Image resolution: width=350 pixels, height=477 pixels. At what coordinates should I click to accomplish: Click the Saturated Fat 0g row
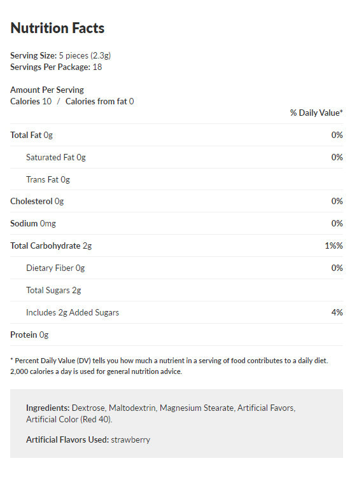pos(176,157)
